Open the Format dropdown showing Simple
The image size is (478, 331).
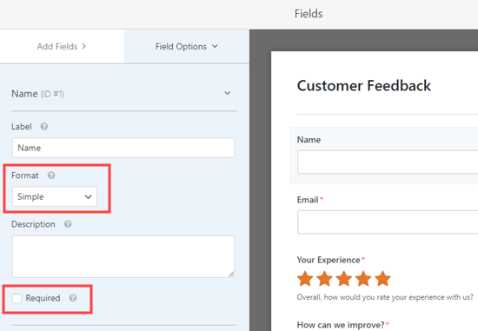(x=54, y=196)
